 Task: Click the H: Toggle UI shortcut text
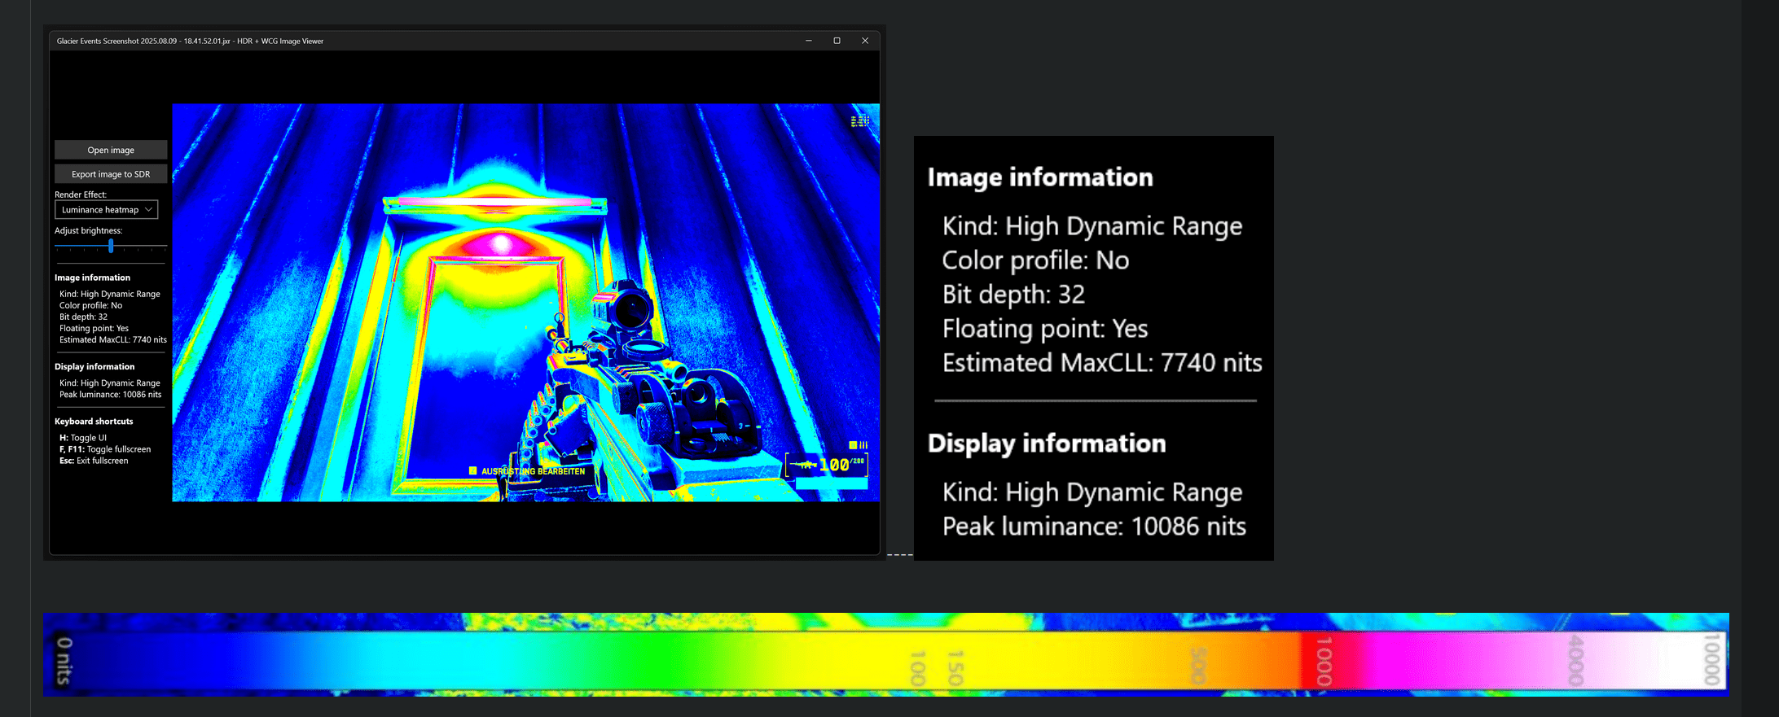click(x=83, y=438)
